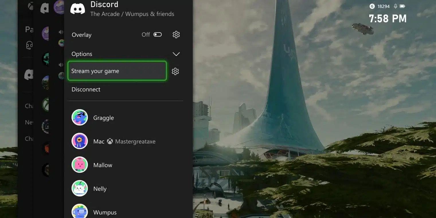The width and height of the screenshot is (436, 218).
Task: Select Mac's avatar
Action: pos(80,141)
